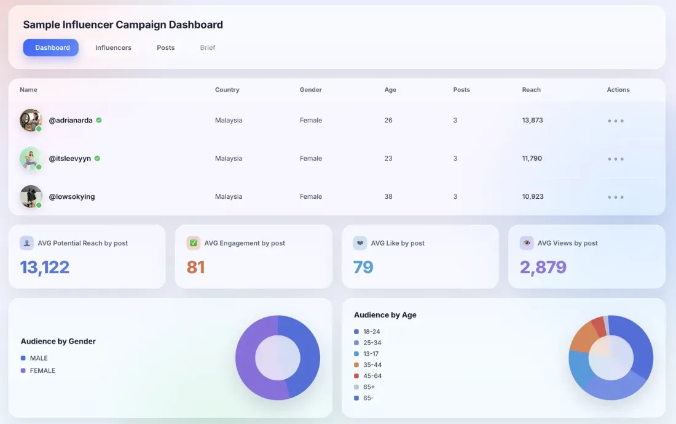The width and height of the screenshot is (676, 424).
Task: Click the 79 average like number
Action: (363, 267)
